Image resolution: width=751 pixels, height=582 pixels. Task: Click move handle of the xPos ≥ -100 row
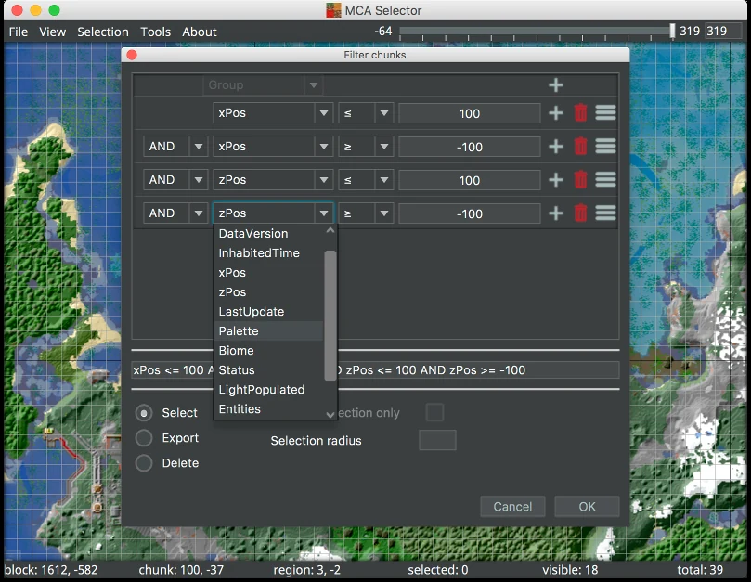tap(605, 146)
